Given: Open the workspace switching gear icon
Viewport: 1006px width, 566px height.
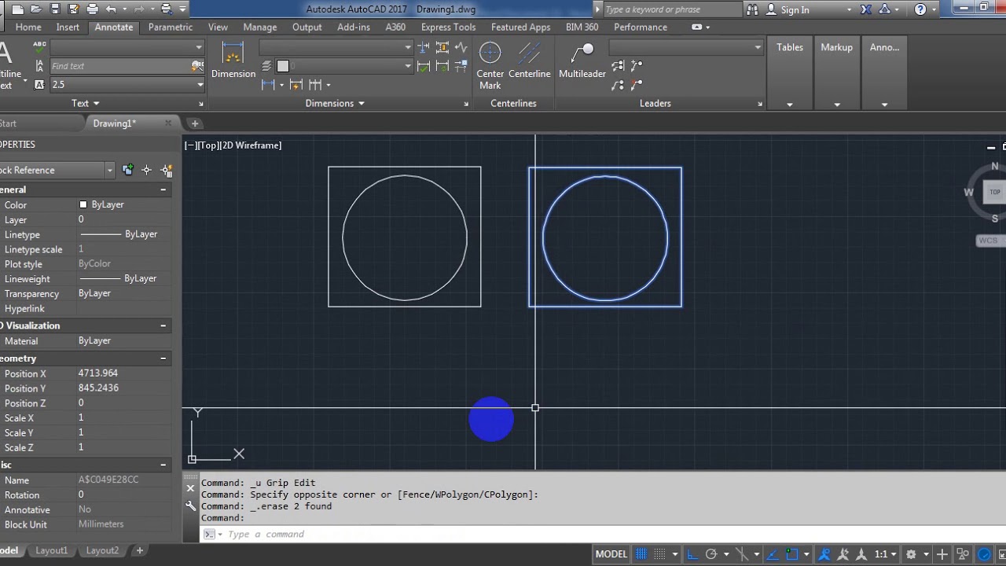Looking at the screenshot, I should coord(911,554).
